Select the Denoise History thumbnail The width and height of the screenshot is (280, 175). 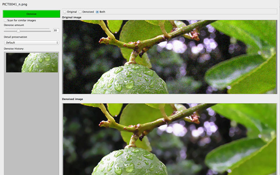32,63
